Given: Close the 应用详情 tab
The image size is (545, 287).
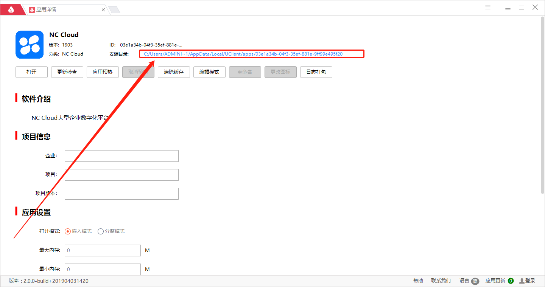Looking at the screenshot, I should [103, 10].
